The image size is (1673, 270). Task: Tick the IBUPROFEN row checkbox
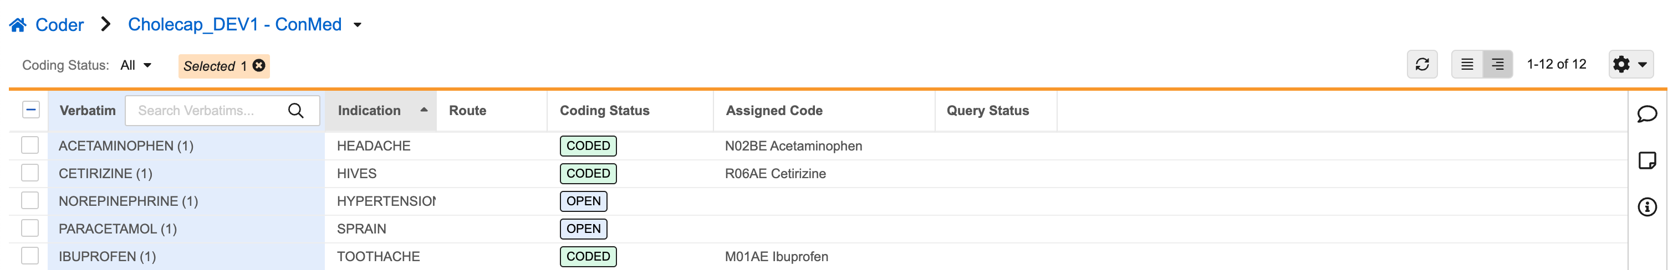point(30,256)
